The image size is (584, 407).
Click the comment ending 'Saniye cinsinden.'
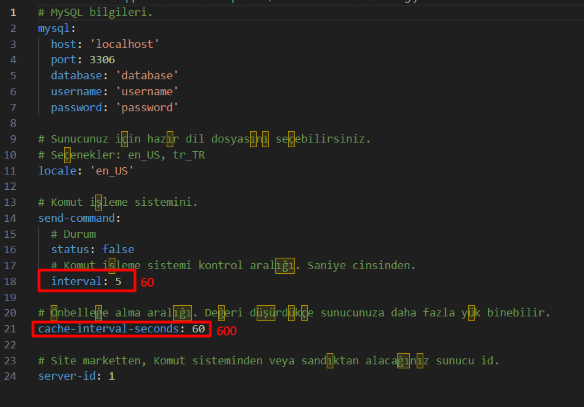coord(233,266)
